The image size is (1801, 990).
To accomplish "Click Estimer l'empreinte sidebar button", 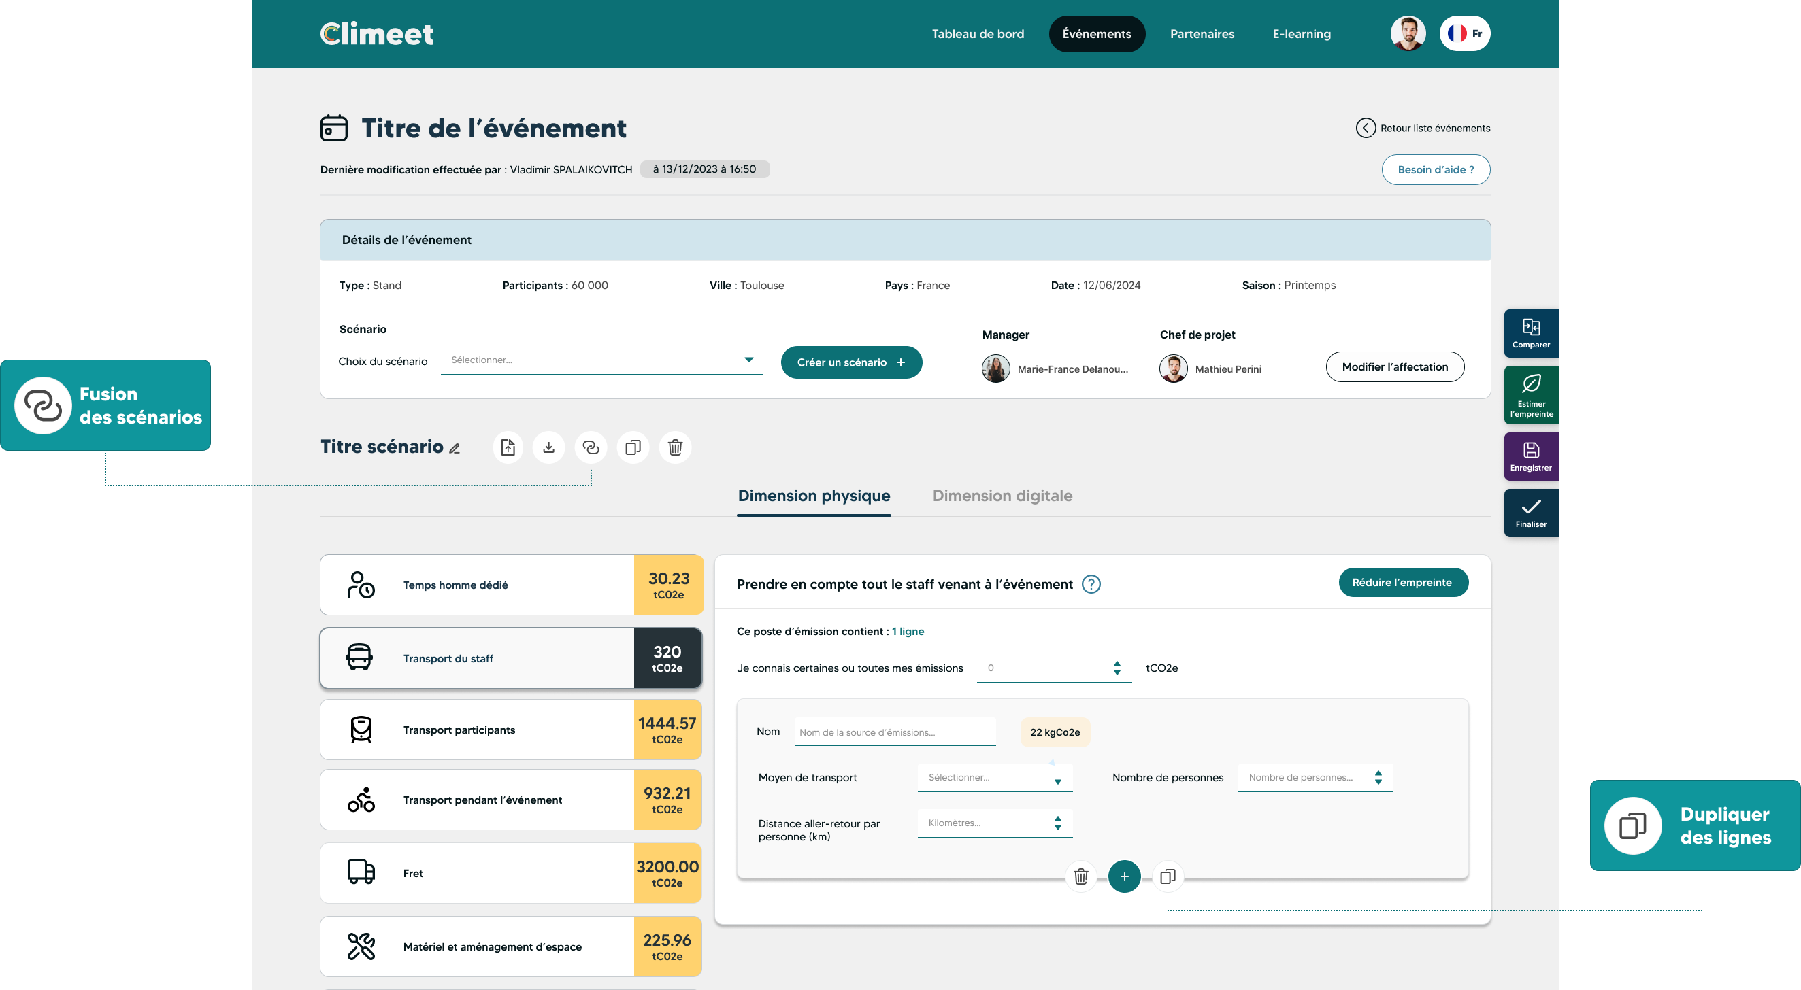I will 1530,396.
